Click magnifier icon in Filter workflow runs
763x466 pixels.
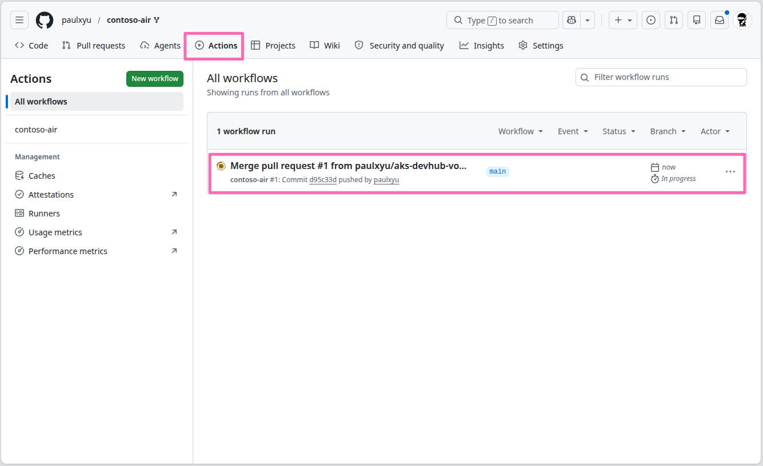(x=585, y=77)
